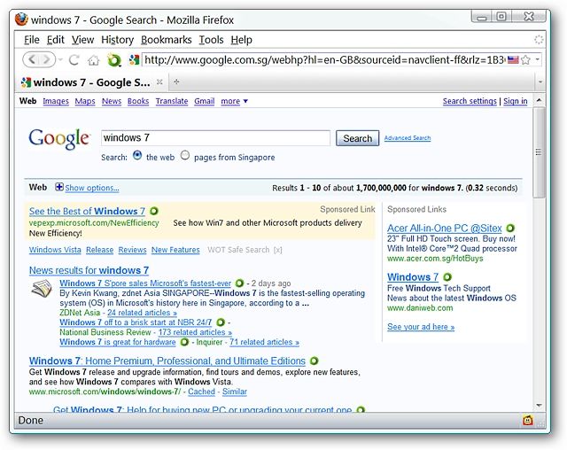This screenshot has width=567, height=450.
Task: Open the Bookmarks menu
Action: click(167, 40)
